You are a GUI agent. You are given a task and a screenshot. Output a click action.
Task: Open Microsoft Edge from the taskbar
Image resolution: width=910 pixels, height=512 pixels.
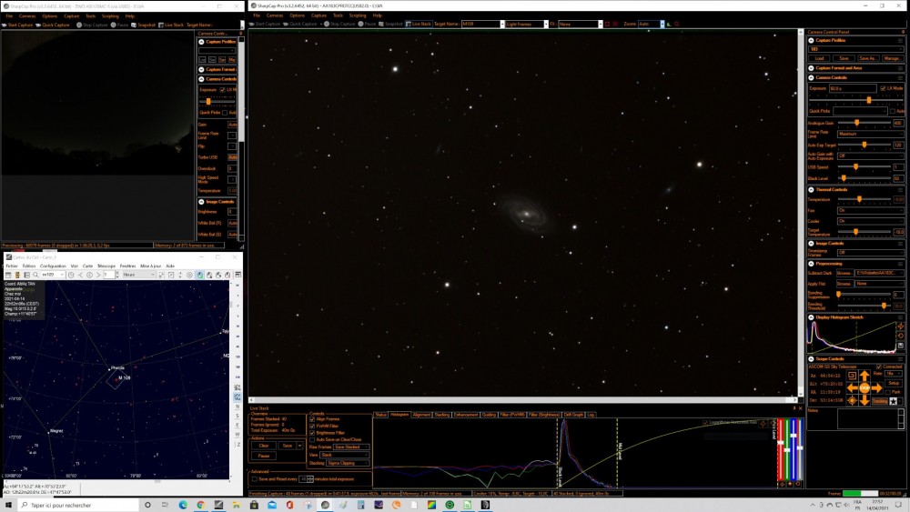click(x=183, y=505)
